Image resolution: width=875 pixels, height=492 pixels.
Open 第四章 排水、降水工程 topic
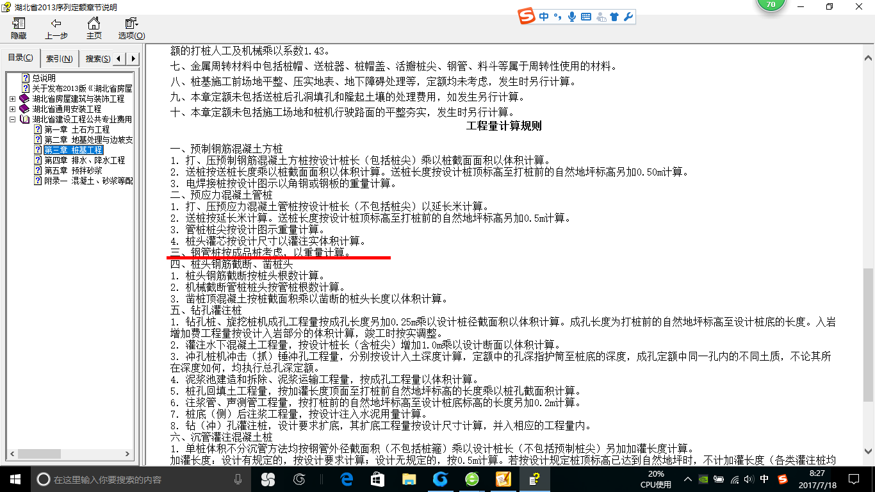85,160
